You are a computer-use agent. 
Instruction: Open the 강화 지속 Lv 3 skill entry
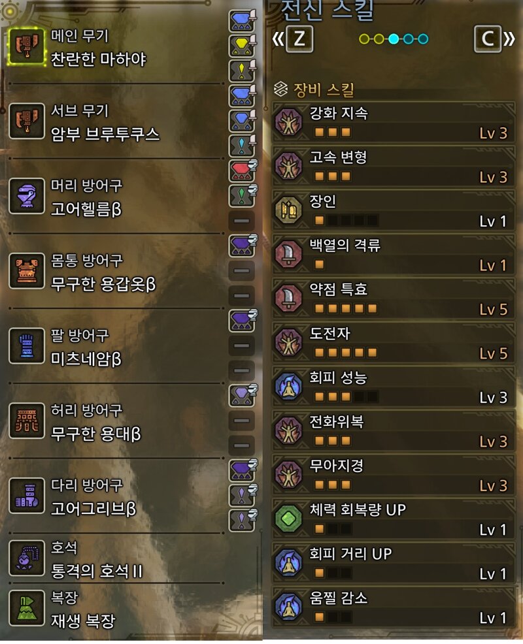394,122
